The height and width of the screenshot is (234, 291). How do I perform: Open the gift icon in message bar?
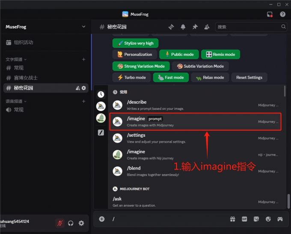tap(232, 219)
